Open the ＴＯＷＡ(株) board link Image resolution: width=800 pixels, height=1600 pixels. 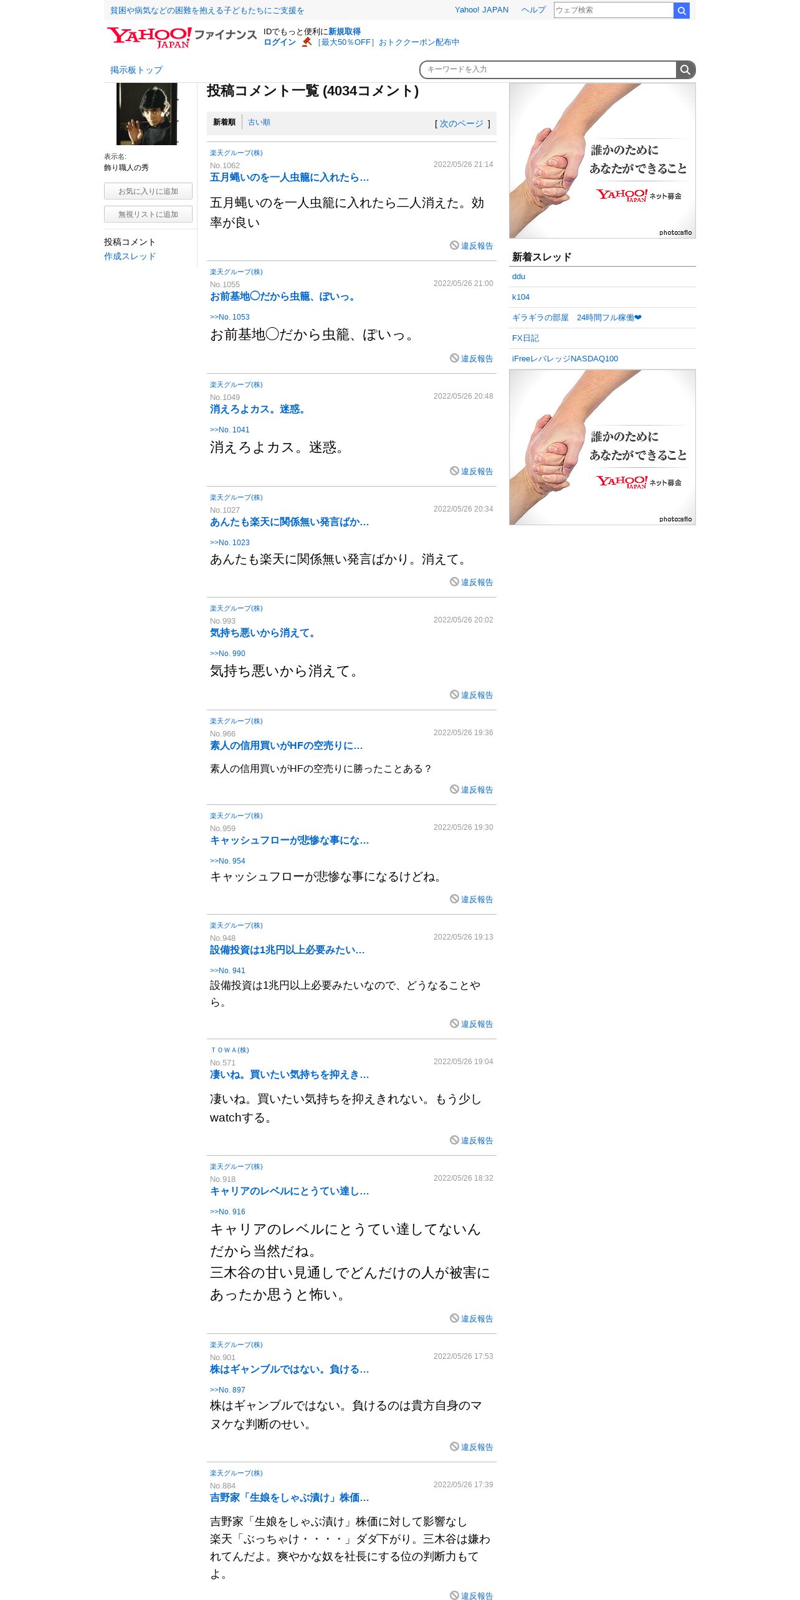coord(229,1050)
